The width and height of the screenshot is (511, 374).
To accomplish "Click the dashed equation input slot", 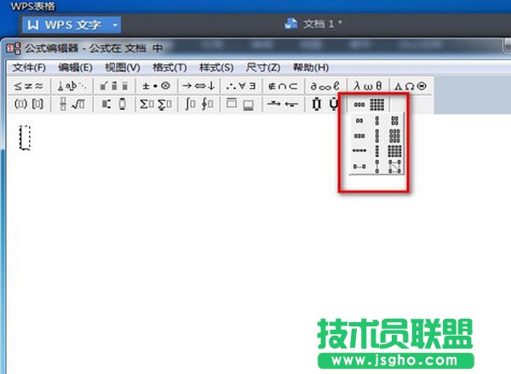I will [26, 137].
